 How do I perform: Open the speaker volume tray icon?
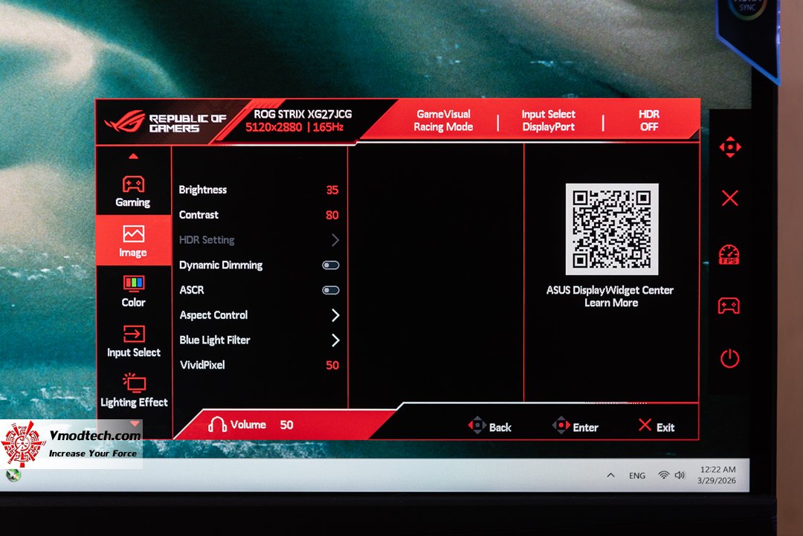[680, 475]
